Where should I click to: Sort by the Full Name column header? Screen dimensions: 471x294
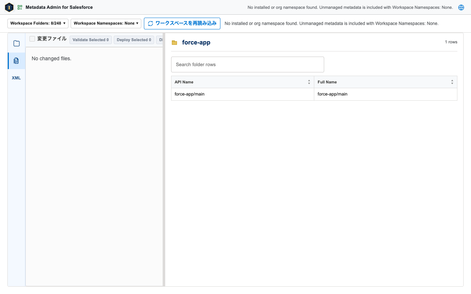(x=386, y=82)
